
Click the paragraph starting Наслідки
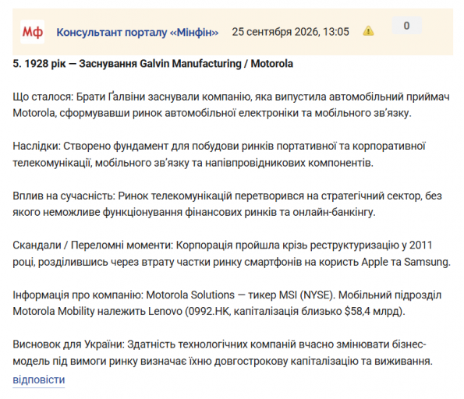[219, 154]
